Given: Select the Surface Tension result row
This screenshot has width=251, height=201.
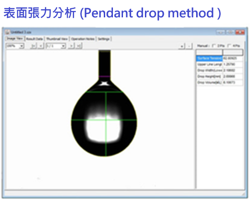Looking at the screenshot, I should [x=219, y=58].
